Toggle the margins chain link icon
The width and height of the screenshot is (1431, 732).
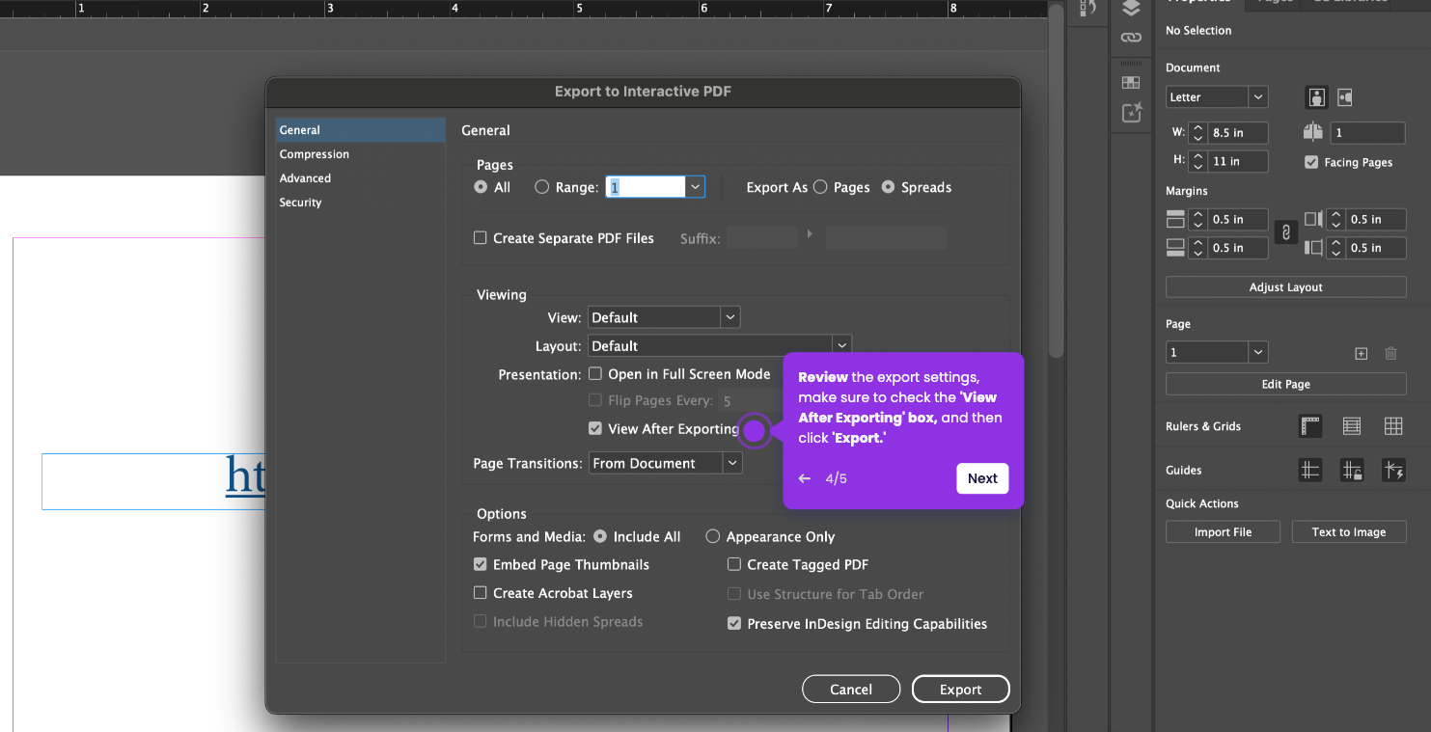pyautogui.click(x=1285, y=232)
